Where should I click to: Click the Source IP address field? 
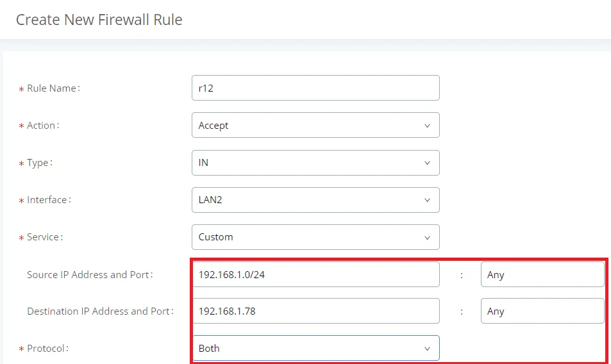[x=315, y=274]
